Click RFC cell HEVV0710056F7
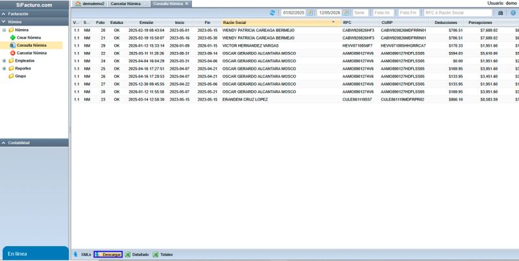This screenshot has height=261, width=519. click(357, 45)
